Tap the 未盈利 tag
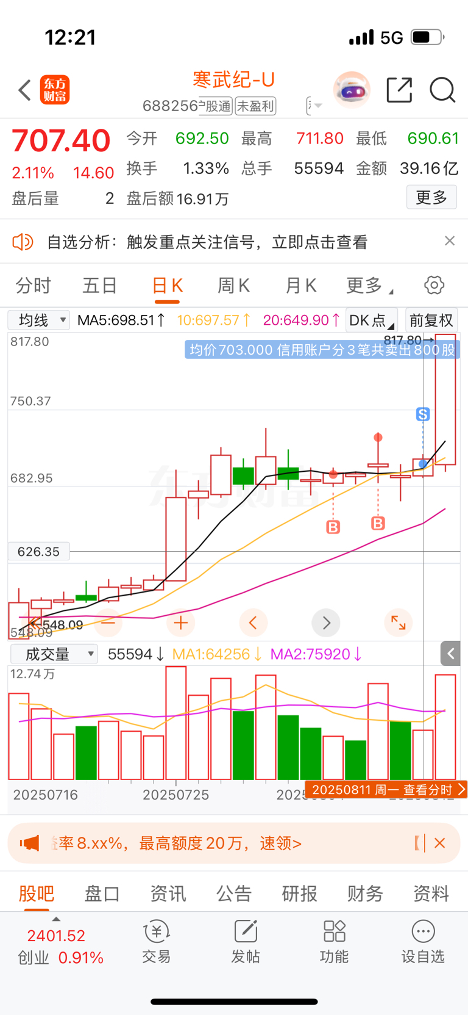Screen dimensions: 468x1015 tap(255, 106)
